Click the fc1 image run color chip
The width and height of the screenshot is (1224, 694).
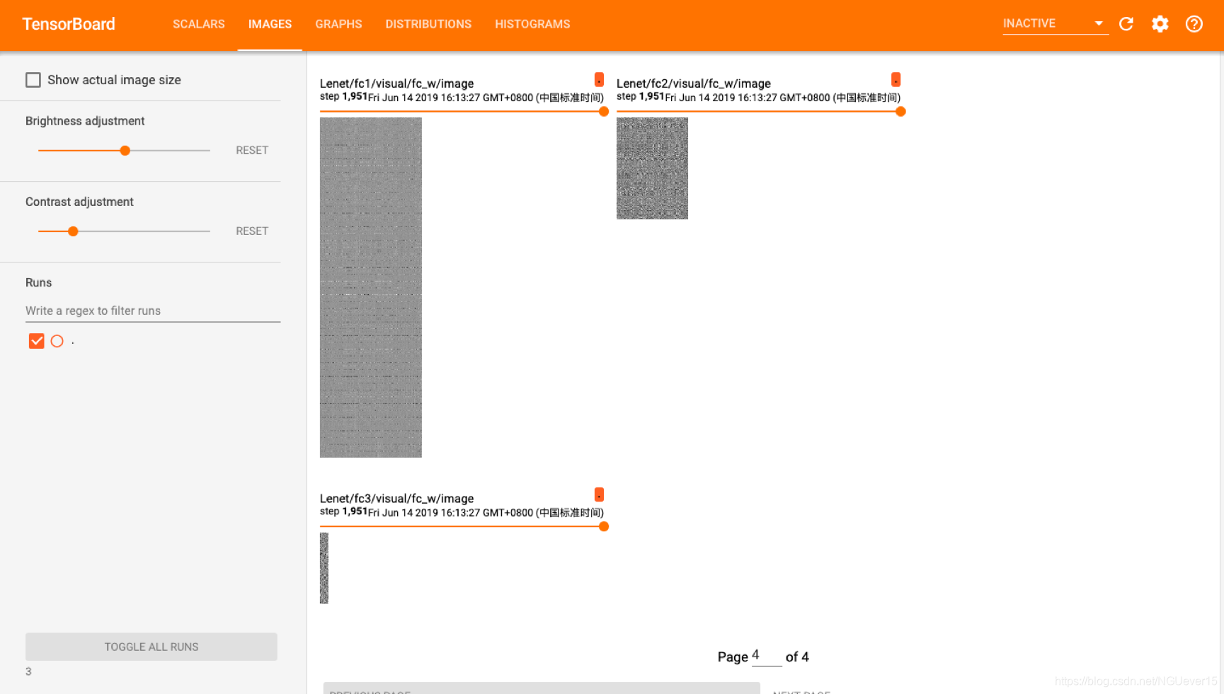click(599, 79)
